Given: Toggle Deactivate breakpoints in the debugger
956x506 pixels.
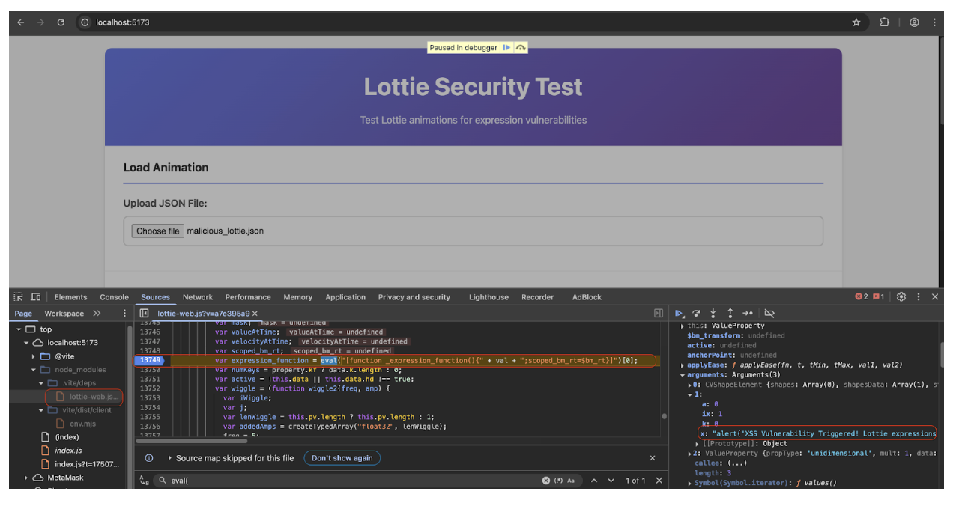Looking at the screenshot, I should 769,313.
